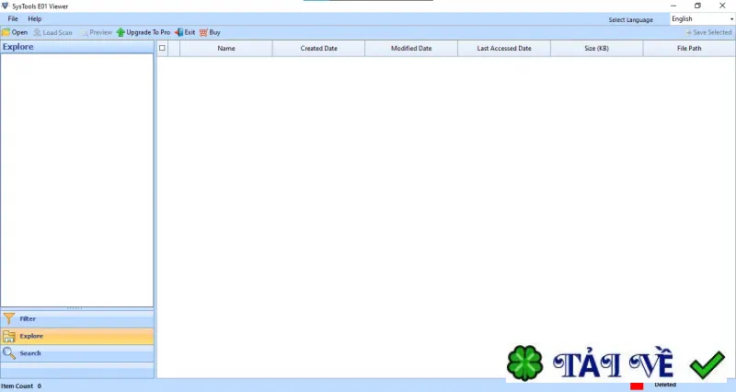The height and width of the screenshot is (392, 736).
Task: Select the Explore panel tab label
Action: pos(31,336)
